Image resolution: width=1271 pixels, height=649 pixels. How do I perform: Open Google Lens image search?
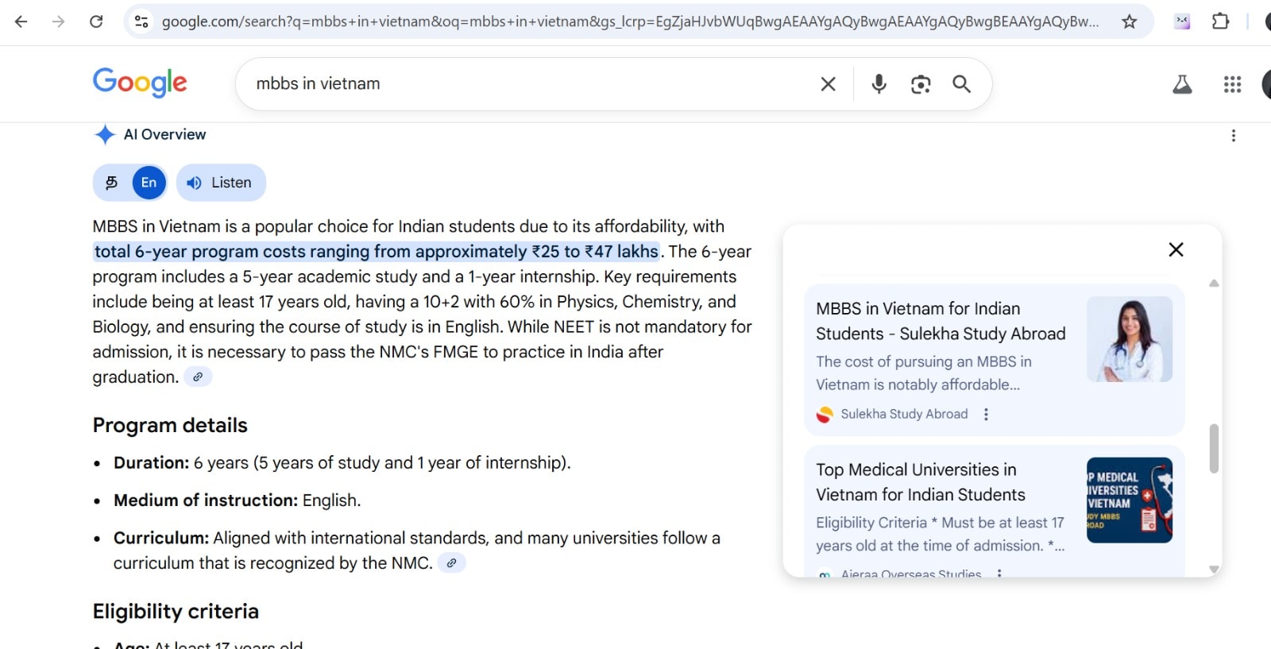921,84
